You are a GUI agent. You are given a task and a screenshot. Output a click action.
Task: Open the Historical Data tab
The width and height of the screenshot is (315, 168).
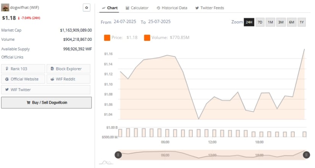172,8
